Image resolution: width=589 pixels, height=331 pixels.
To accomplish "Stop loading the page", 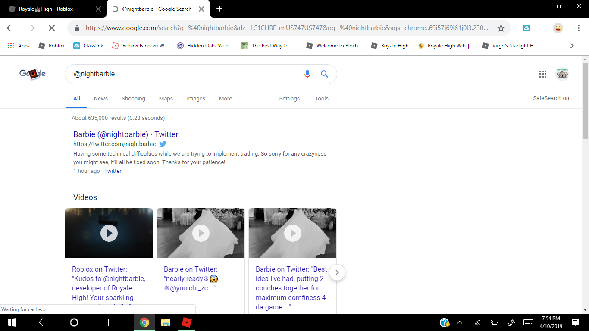I will [51, 28].
